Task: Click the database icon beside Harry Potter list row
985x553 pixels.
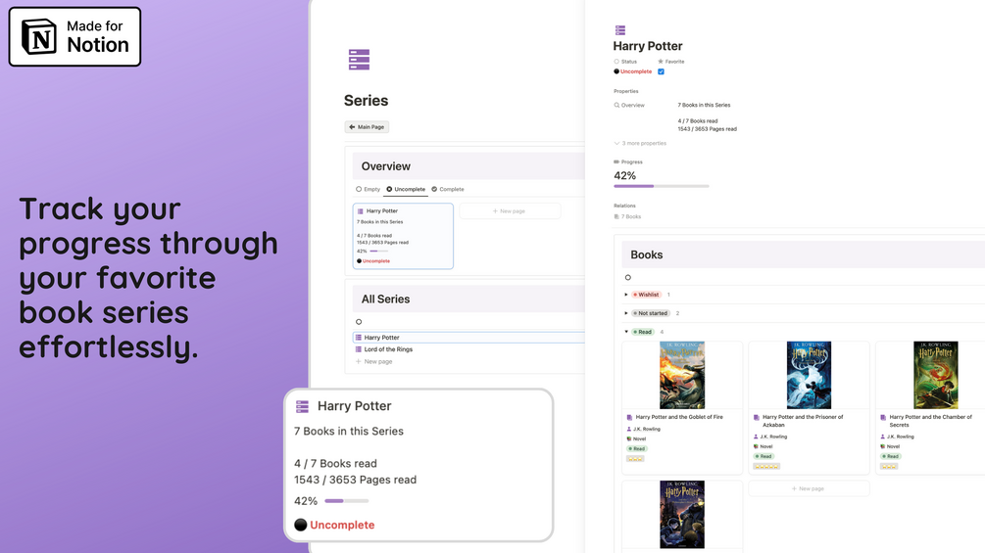Action: [359, 338]
